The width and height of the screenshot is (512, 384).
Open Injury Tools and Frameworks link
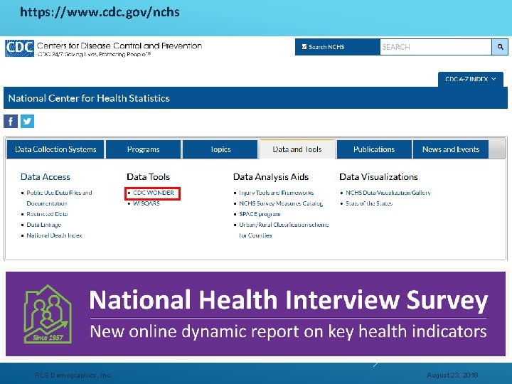276,193
